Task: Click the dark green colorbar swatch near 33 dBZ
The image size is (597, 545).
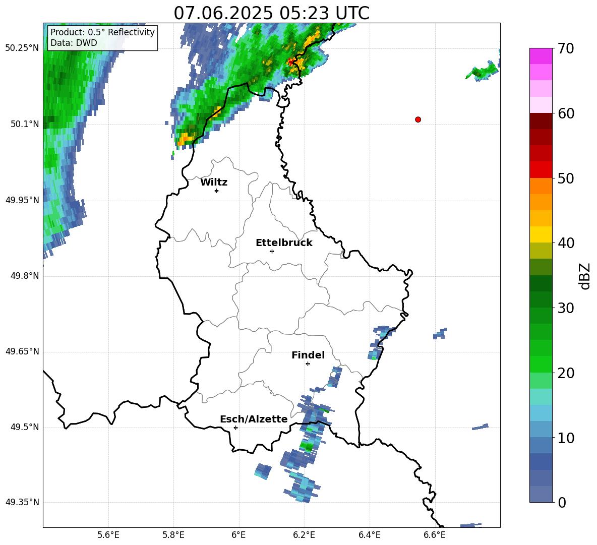Action: click(x=541, y=283)
